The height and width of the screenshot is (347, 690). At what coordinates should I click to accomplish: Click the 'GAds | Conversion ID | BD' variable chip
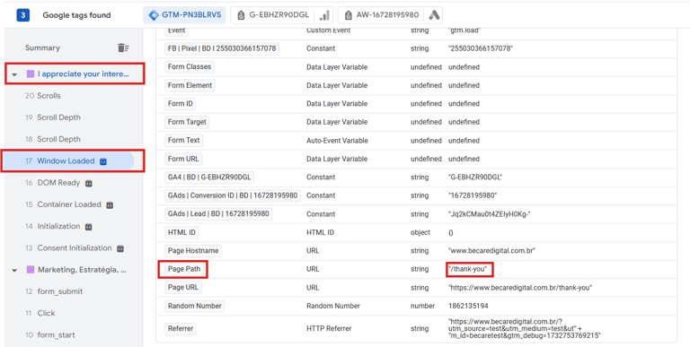pyautogui.click(x=233, y=195)
